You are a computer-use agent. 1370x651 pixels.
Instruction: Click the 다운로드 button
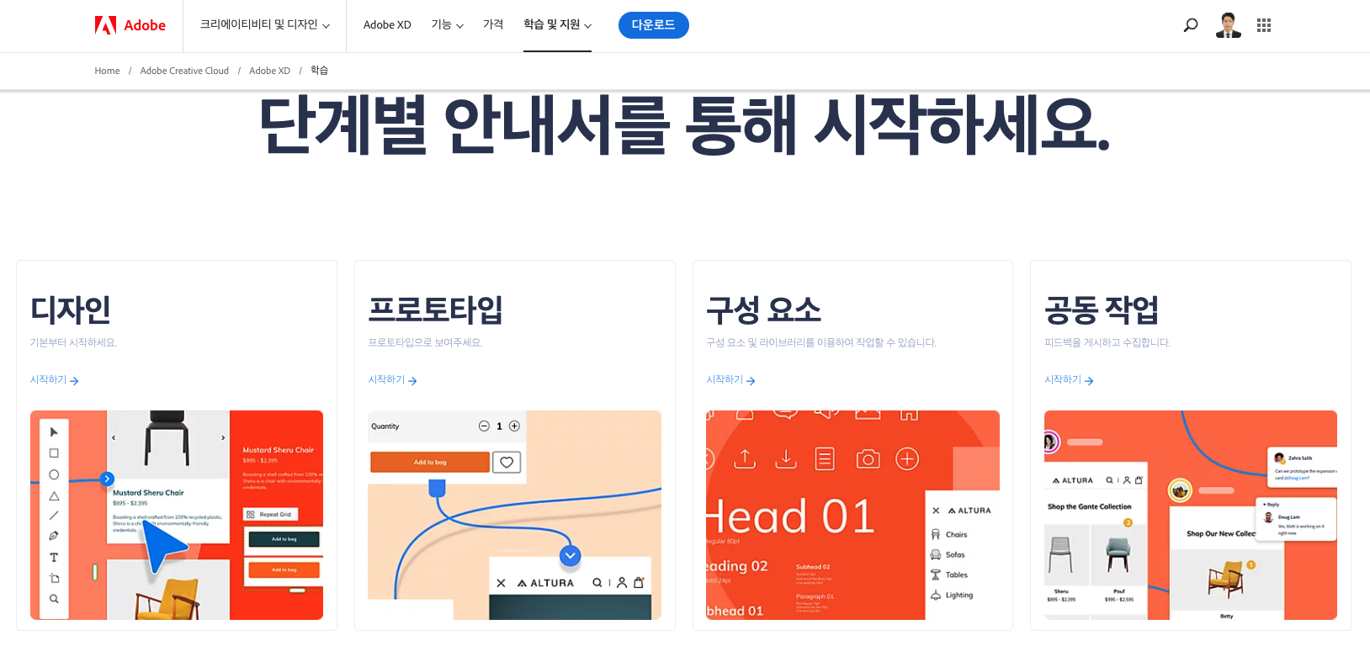tap(654, 25)
